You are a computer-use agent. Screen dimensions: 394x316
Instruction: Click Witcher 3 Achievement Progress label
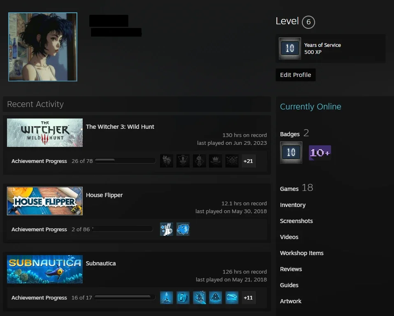[x=39, y=161]
